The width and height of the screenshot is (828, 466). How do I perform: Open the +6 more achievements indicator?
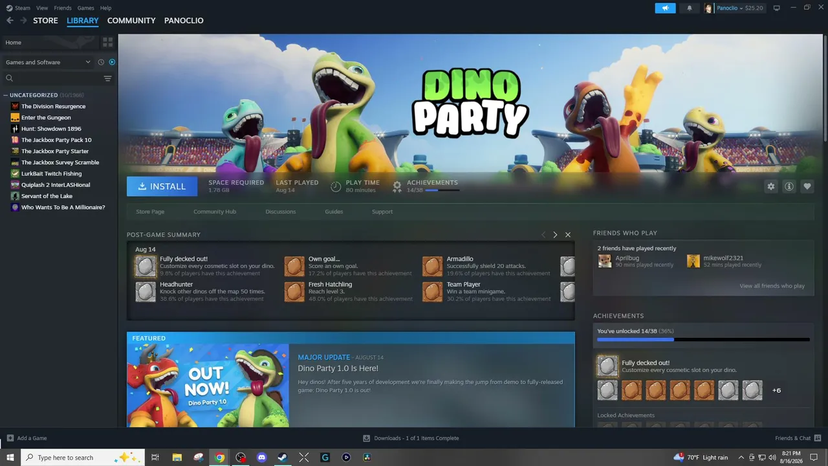coord(776,390)
